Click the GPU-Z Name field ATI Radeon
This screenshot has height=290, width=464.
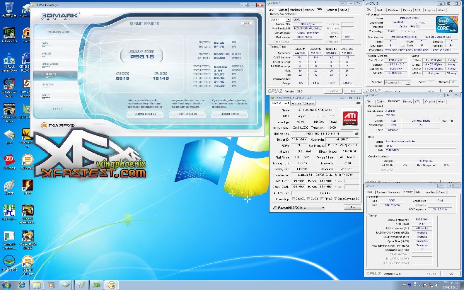[314, 111]
